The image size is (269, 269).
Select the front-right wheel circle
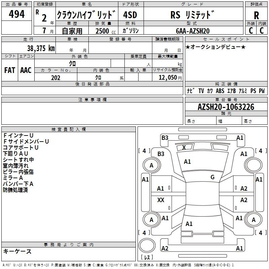tap(253, 165)
